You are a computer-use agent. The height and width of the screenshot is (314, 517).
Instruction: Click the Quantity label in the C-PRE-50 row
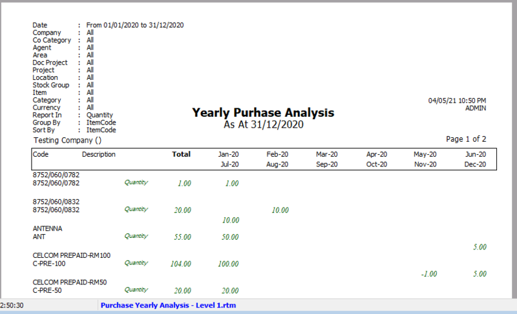click(x=136, y=289)
